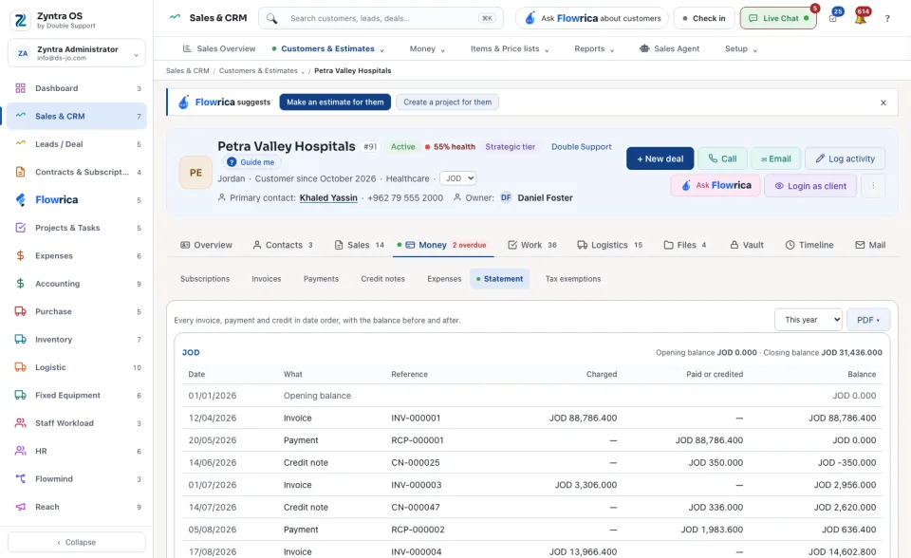911x558 pixels.
Task: Open the Logistics tab
Action: (609, 245)
